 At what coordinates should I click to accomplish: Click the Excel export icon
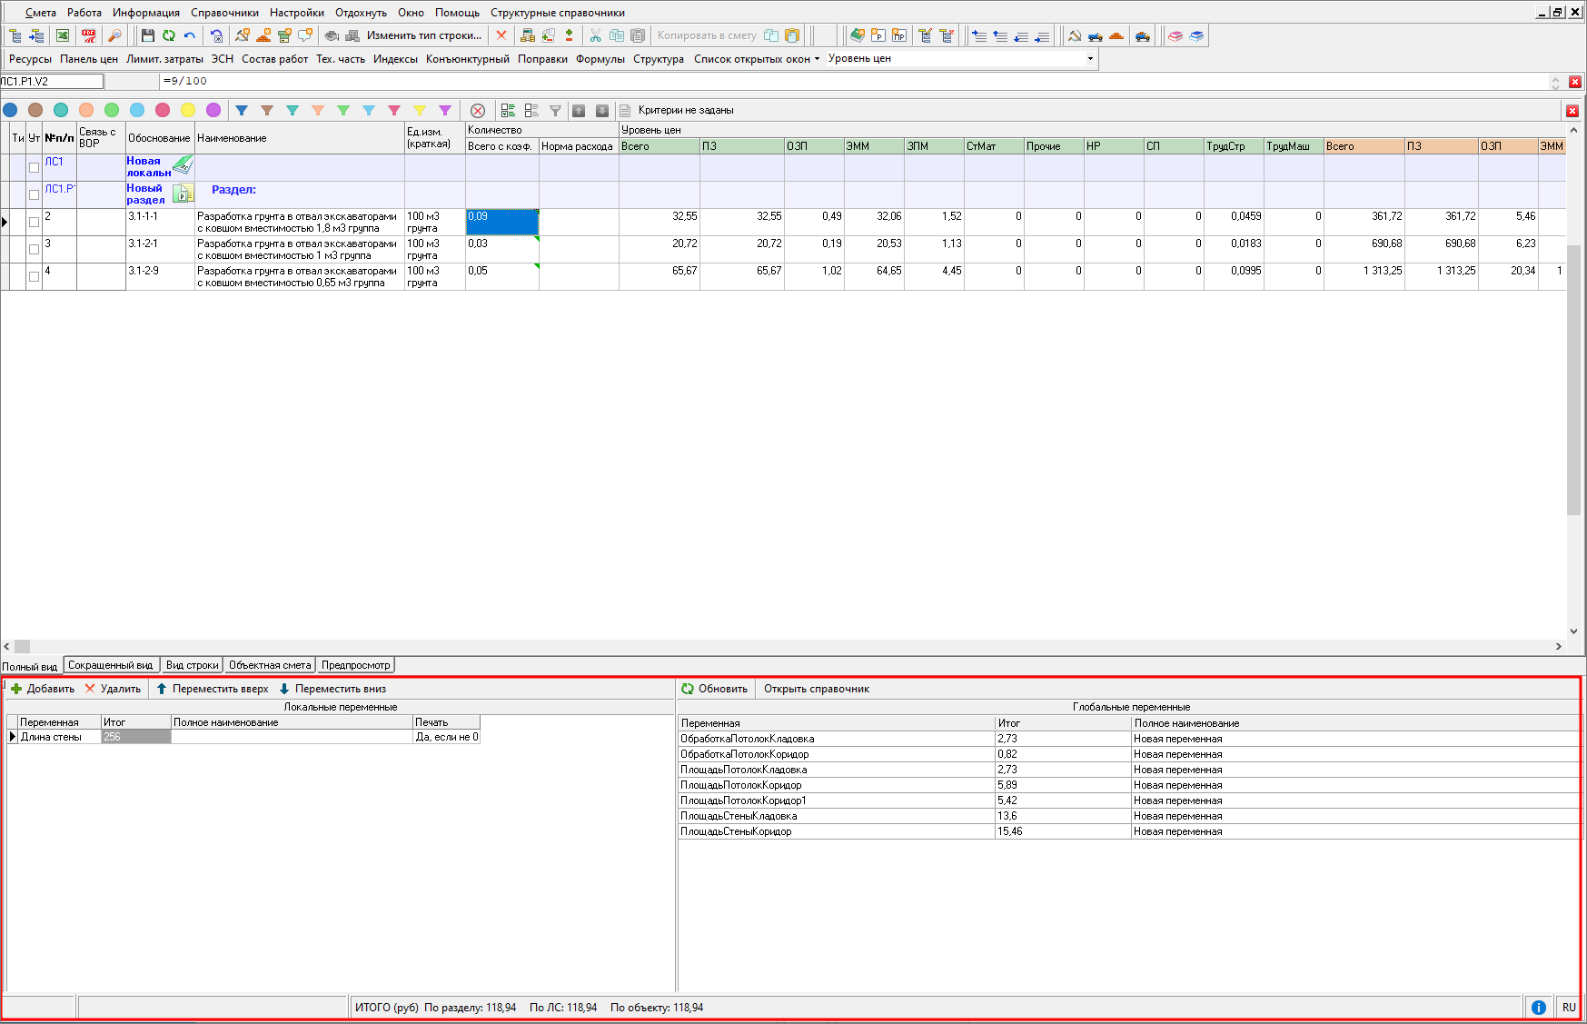pos(63,35)
